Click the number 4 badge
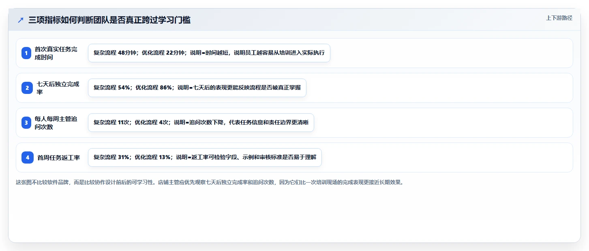Image resolution: width=589 pixels, height=251 pixels. (28, 157)
